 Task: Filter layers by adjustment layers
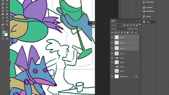pyautogui.click(x=128, y=25)
